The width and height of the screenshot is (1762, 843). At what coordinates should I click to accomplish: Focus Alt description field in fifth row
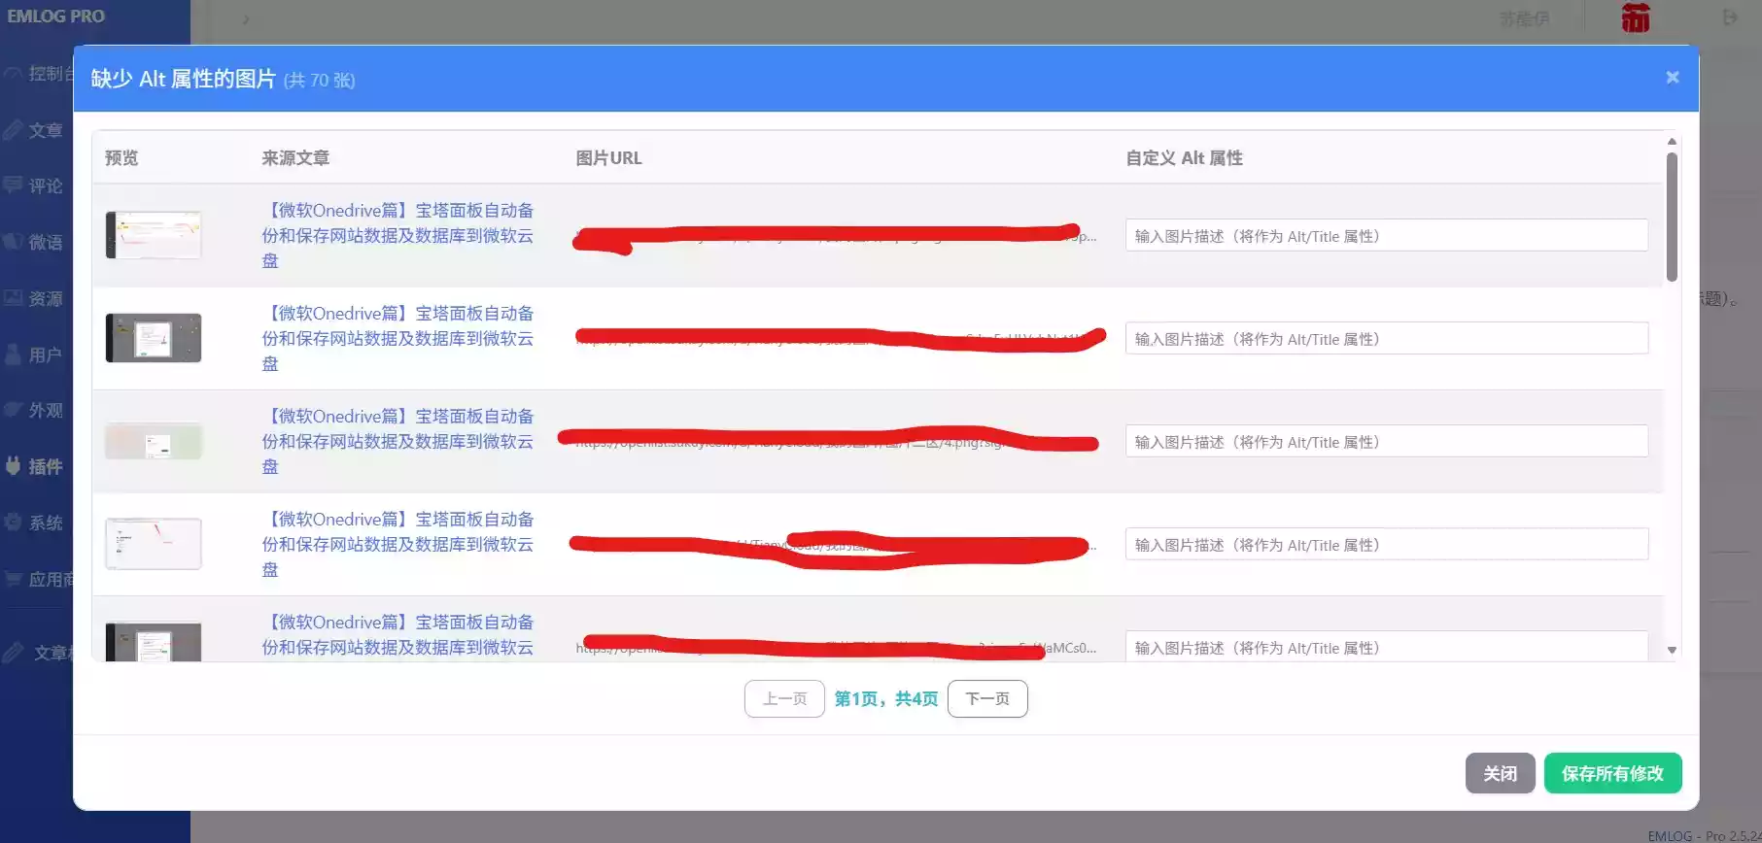[1386, 646]
